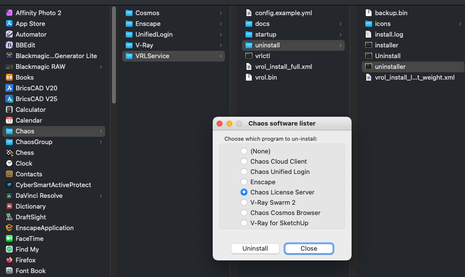465x277 pixels.
Task: Select the (None) radio button
Action: coord(244,151)
